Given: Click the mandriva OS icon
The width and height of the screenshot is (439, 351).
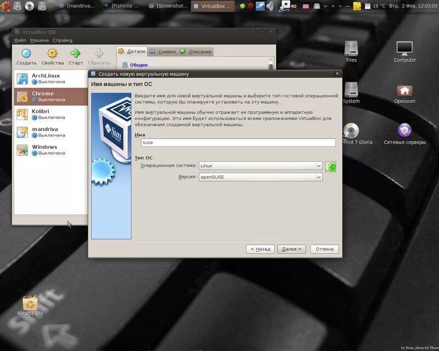Looking at the screenshot, I should (x=22, y=132).
